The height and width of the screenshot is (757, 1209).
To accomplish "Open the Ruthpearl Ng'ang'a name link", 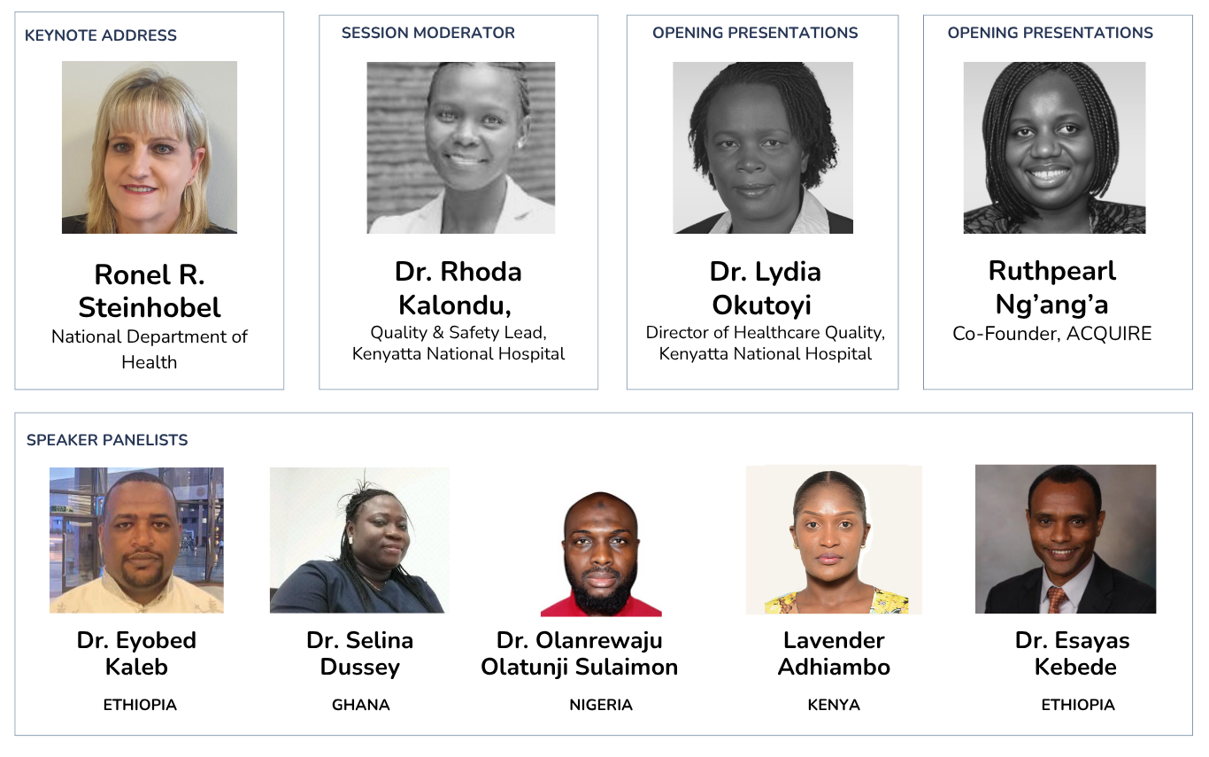I will tap(1052, 288).
